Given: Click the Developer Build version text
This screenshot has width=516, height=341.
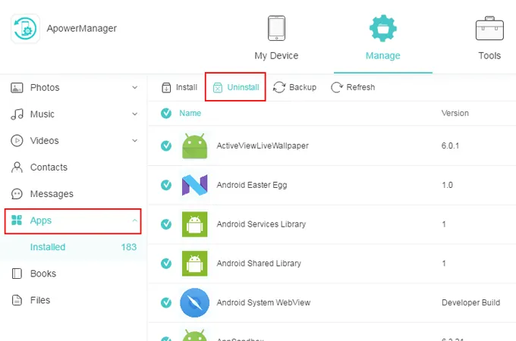Looking at the screenshot, I should [471, 302].
